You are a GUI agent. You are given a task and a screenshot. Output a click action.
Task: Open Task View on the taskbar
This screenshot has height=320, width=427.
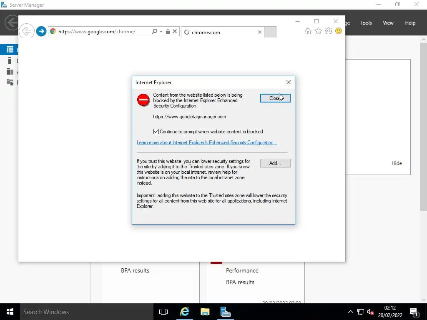click(163, 312)
